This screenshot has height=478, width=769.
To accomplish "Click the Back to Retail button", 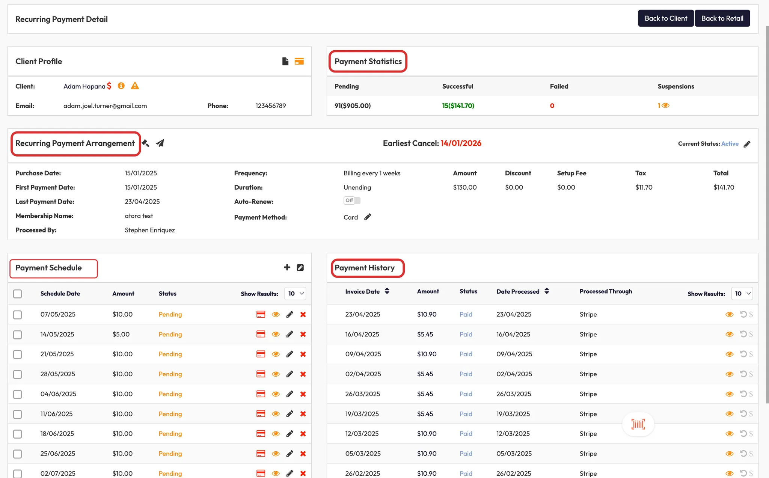I will tap(722, 18).
